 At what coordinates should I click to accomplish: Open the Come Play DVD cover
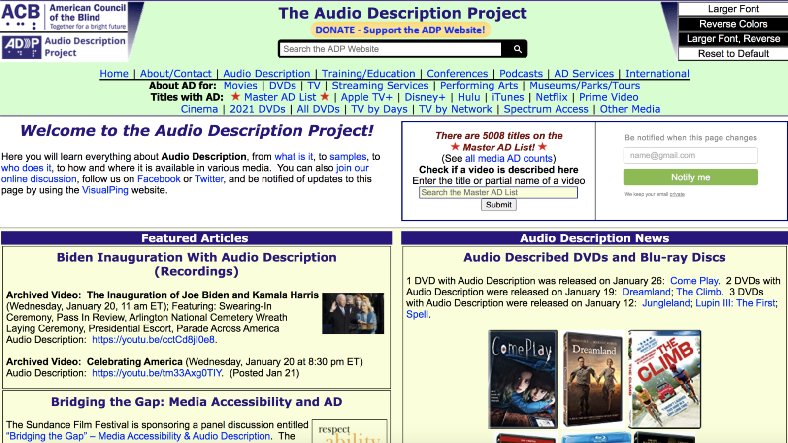[x=523, y=379]
